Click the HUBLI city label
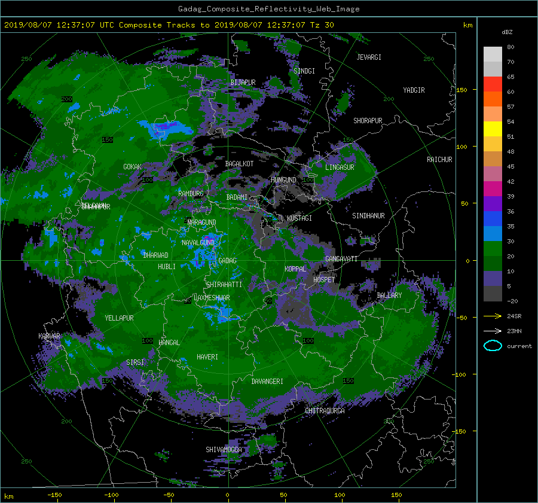 pos(167,266)
